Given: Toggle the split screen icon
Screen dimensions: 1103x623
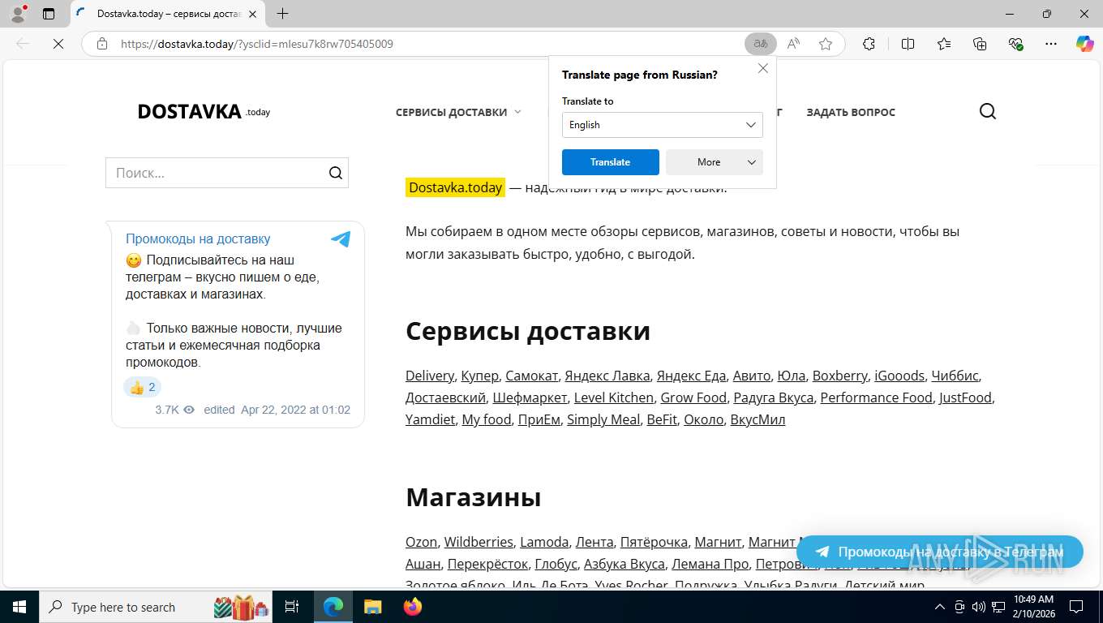Looking at the screenshot, I should pos(908,44).
